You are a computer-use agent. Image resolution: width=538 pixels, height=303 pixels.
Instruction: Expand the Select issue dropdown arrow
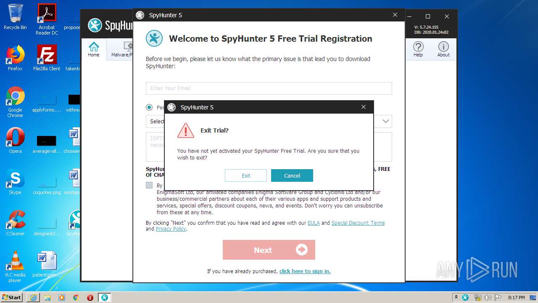point(385,121)
